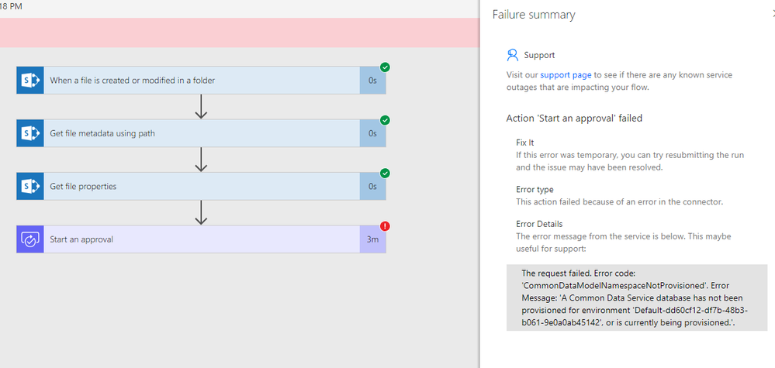775x368 pixels.
Task: Click 3m duration on Start an approval
Action: (372, 239)
